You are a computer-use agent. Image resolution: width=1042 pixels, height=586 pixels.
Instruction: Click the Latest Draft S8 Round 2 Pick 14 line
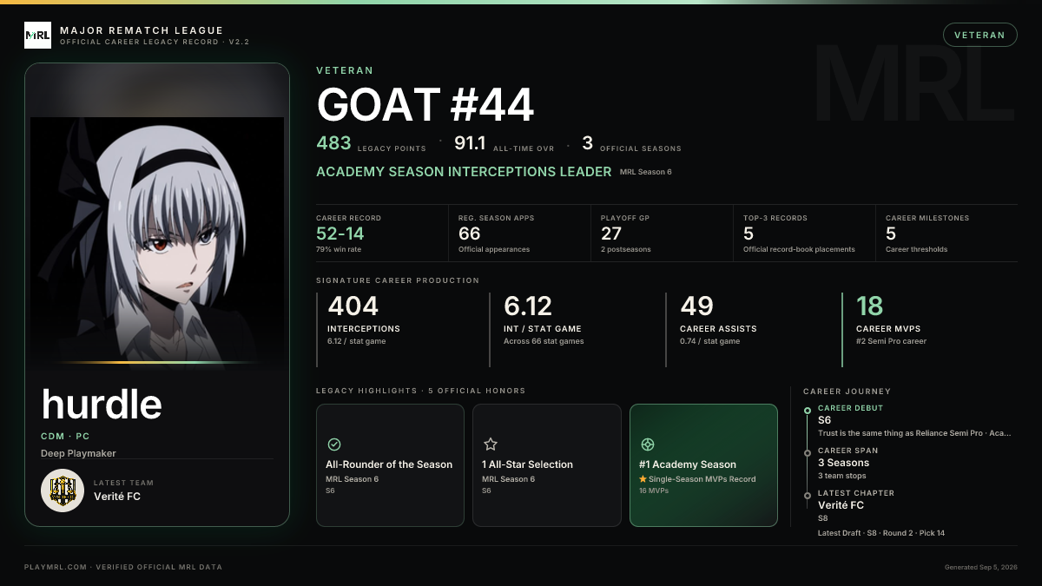click(x=881, y=532)
